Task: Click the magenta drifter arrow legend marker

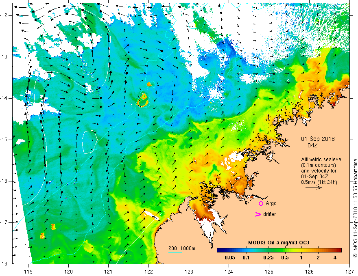Action: point(258,214)
